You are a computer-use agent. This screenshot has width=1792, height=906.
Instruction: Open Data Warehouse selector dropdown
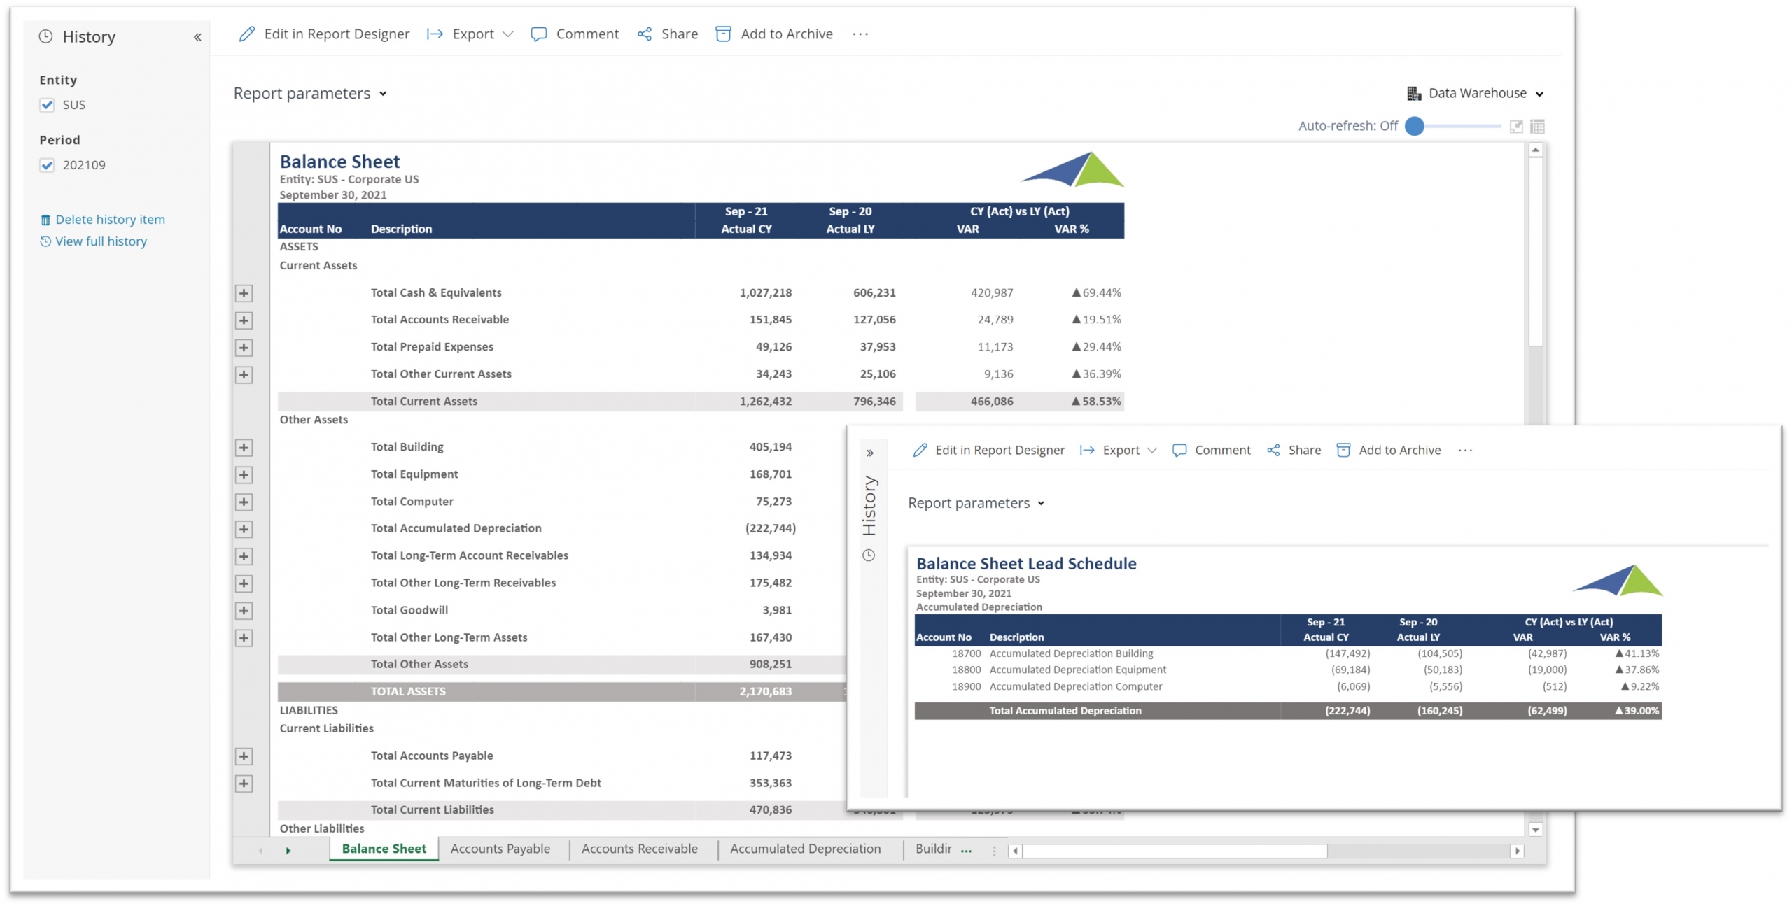point(1477,93)
